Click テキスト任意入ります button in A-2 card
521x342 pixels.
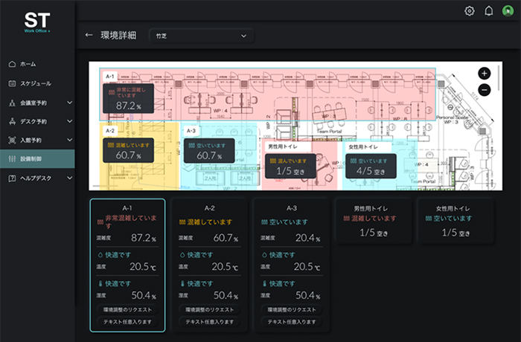[x=209, y=321]
